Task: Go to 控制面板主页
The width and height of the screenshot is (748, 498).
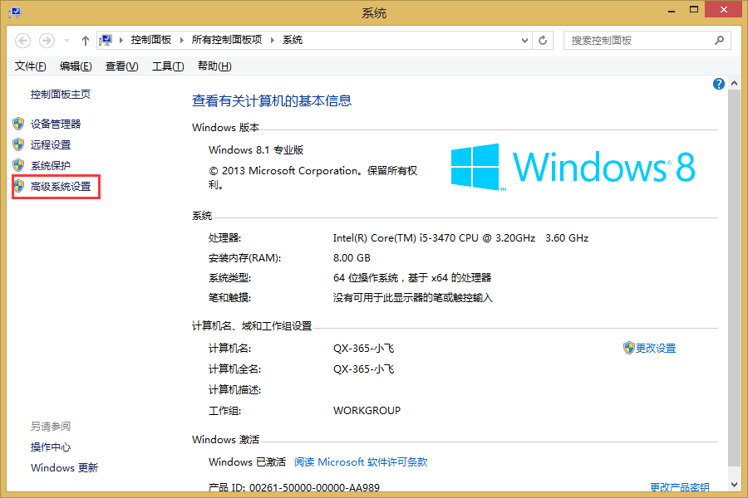Action: tap(61, 95)
